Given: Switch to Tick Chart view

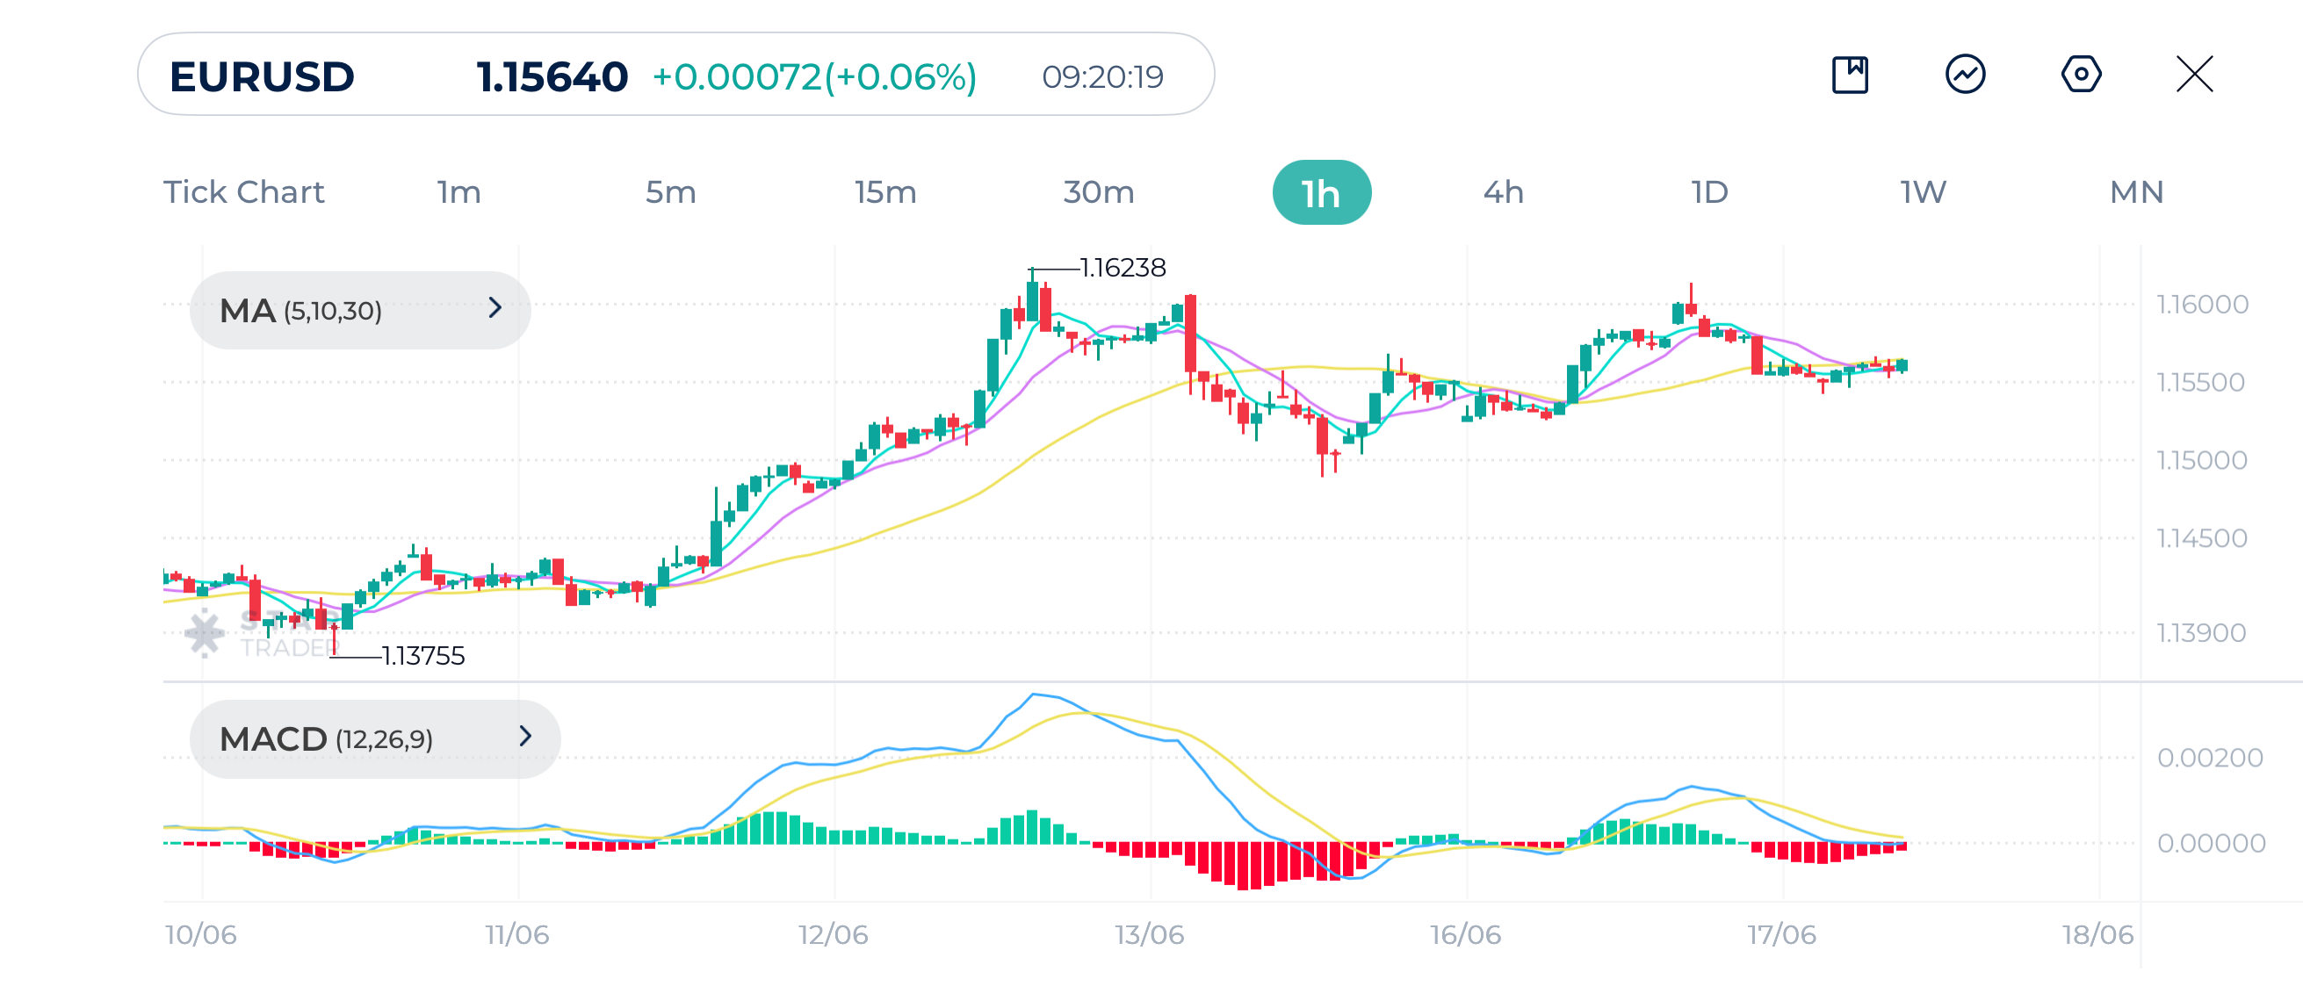Looking at the screenshot, I should pos(243,192).
